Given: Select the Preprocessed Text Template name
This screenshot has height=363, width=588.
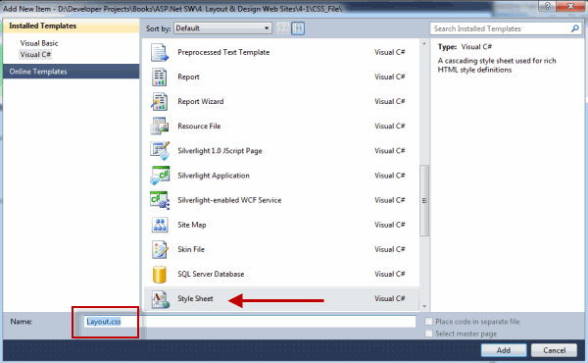Looking at the screenshot, I should [223, 52].
